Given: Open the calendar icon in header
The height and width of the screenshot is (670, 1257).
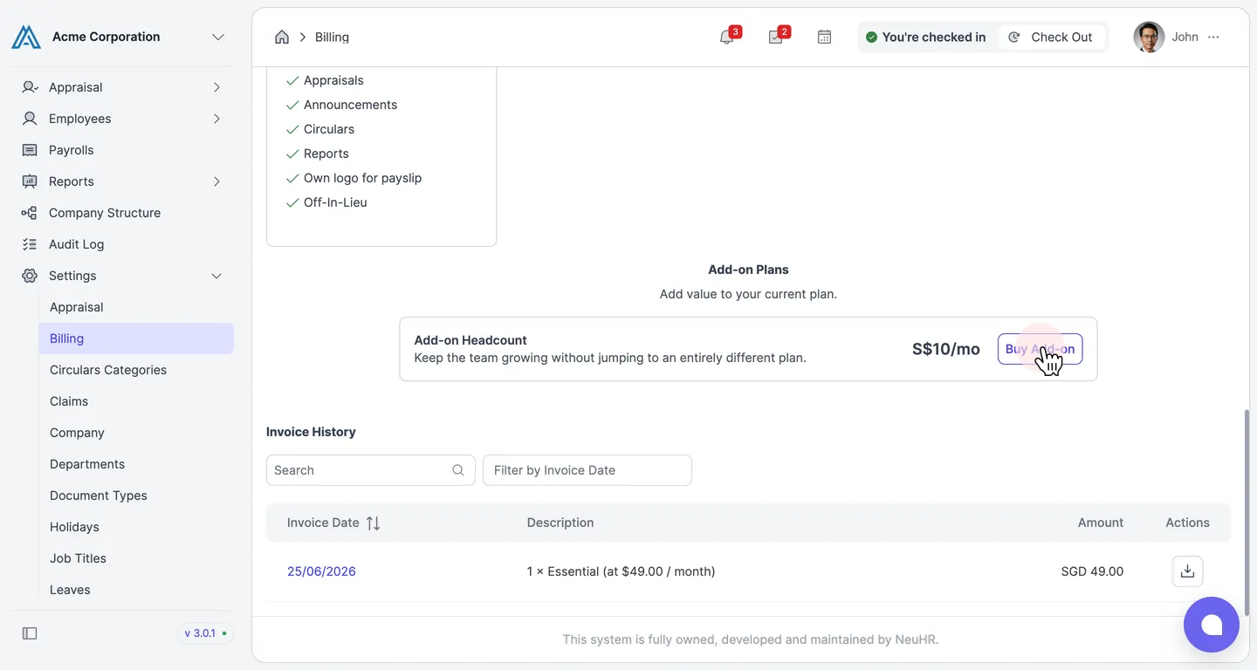Looking at the screenshot, I should pyautogui.click(x=824, y=37).
